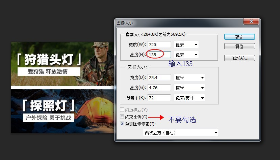Viewport: 280px width, 160px height.
Task: Open the 自动(A)... settings button
Action: (x=239, y=58)
